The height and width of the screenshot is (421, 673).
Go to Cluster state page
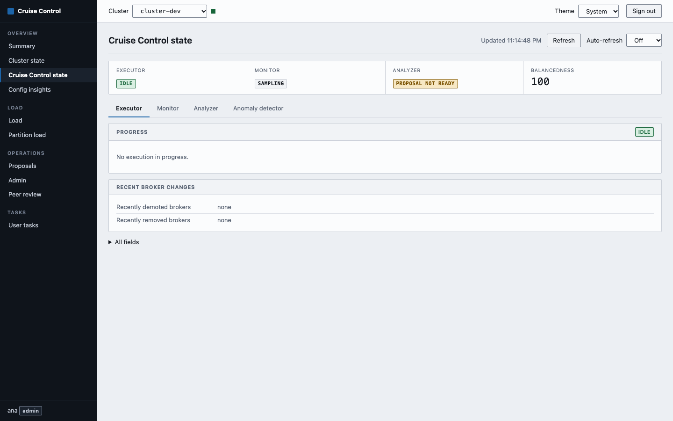point(49,61)
